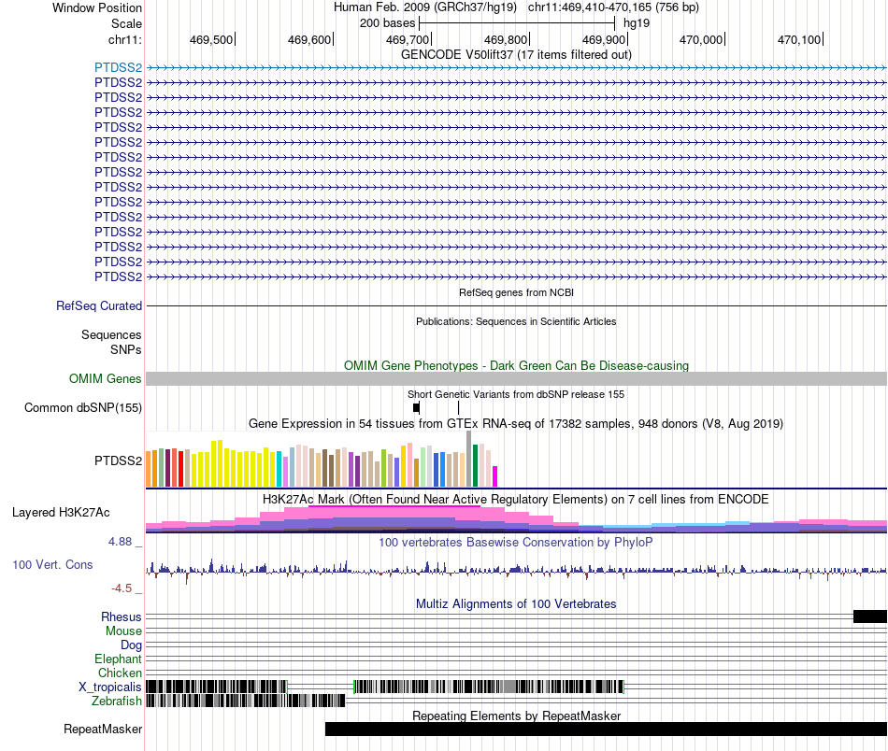Viewport: 888px width, 751px height.
Task: Click the Mouse species label
Action: point(123,631)
